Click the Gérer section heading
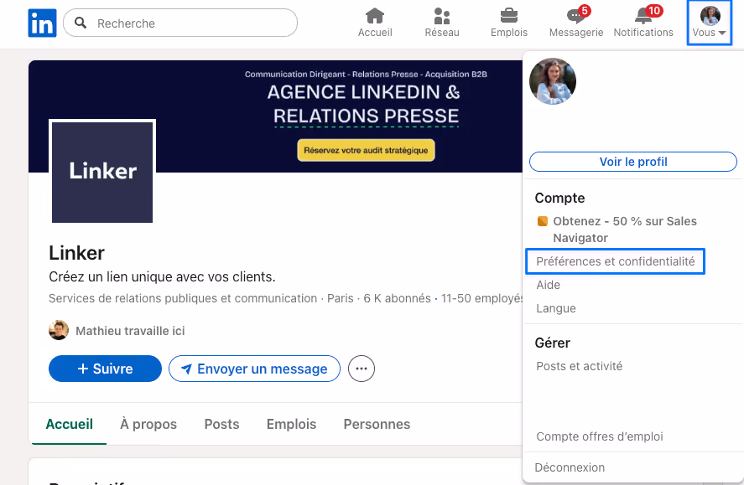 click(552, 343)
